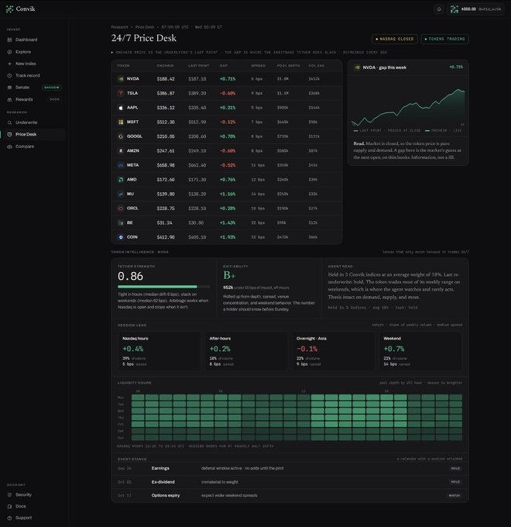
Task: Click the Nasdaq hours session card
Action: (x=159, y=351)
